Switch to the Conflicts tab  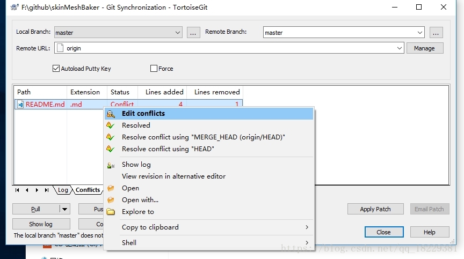88,190
